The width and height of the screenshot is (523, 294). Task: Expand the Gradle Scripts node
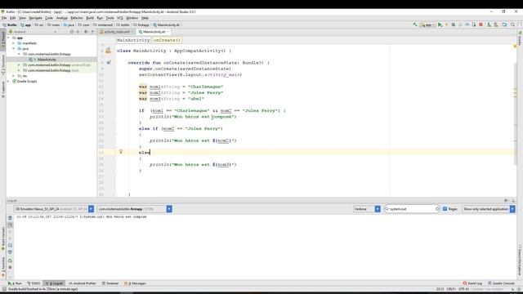(8, 82)
